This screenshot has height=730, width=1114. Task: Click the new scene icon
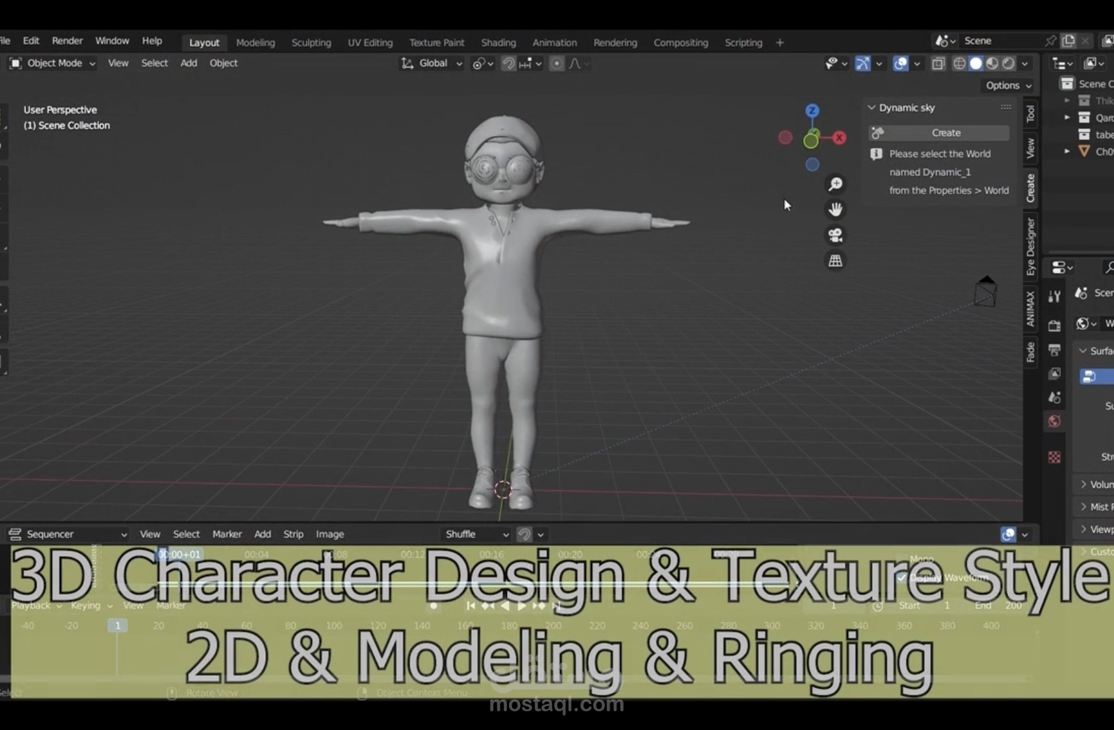click(x=1068, y=41)
